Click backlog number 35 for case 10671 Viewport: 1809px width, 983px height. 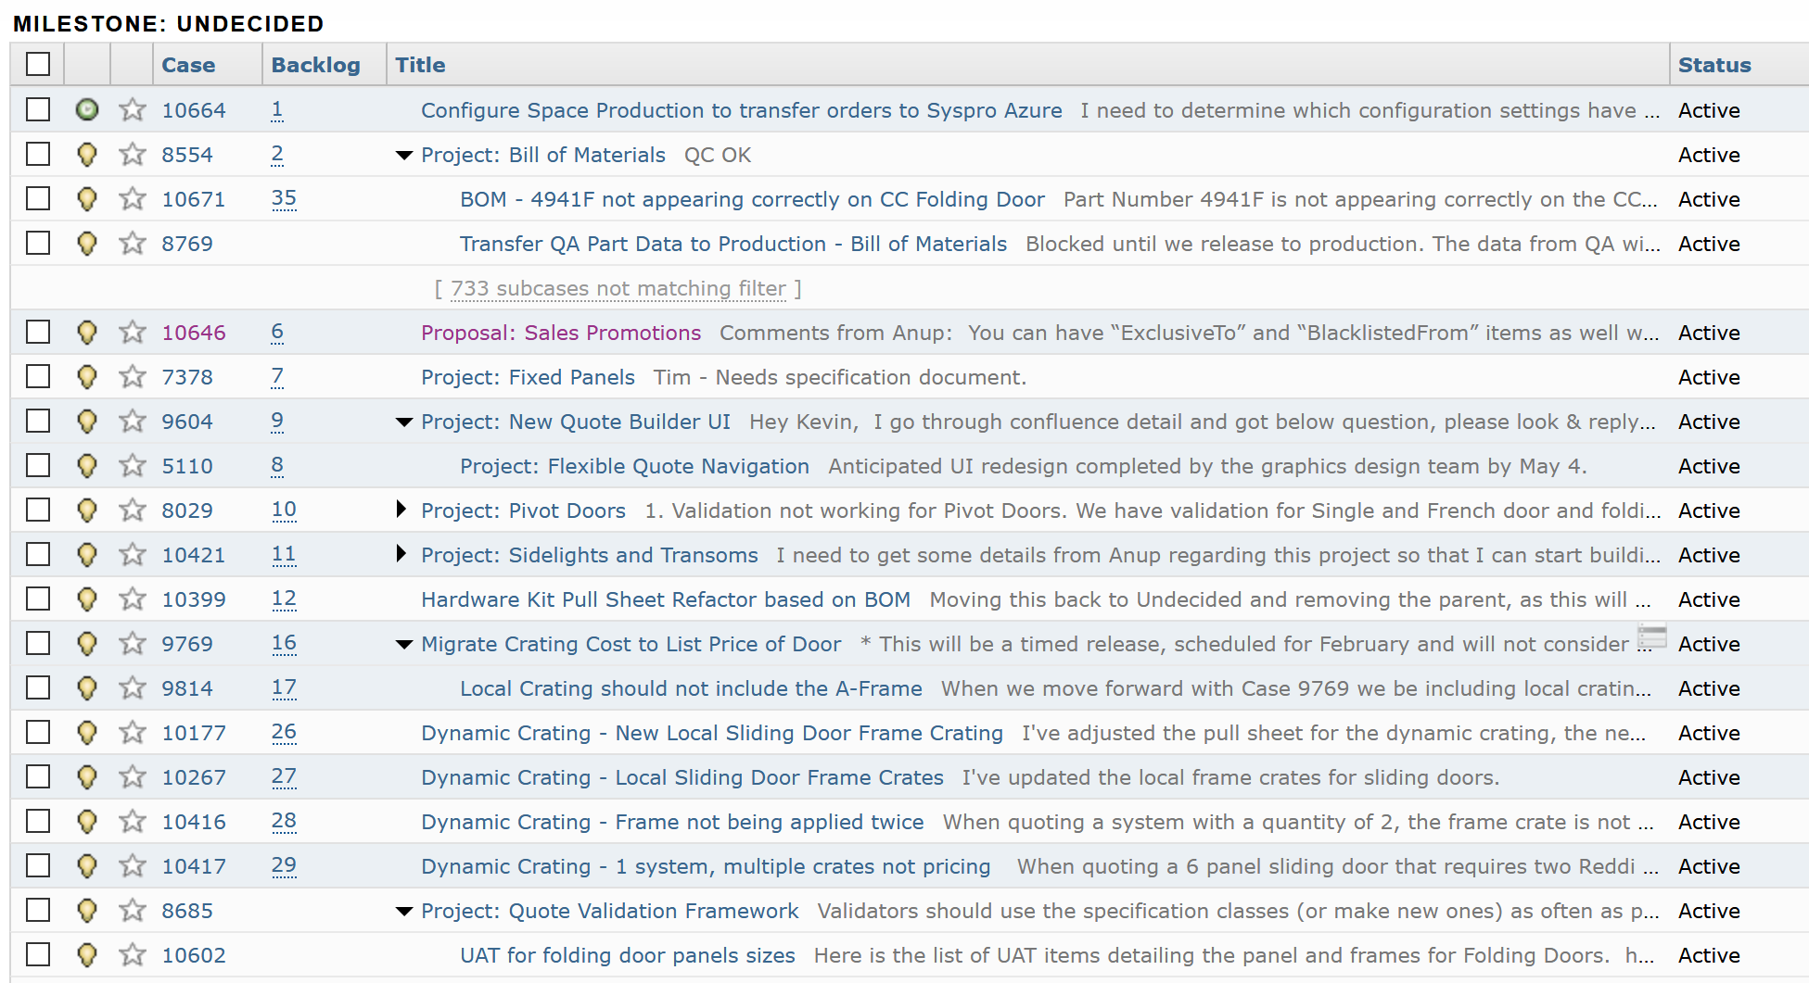tap(284, 199)
